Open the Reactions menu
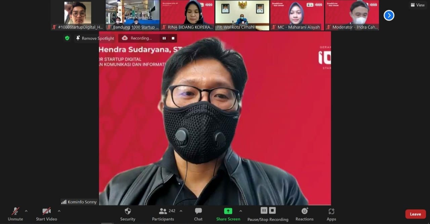Screen dimensions: 430x224 pos(304,214)
